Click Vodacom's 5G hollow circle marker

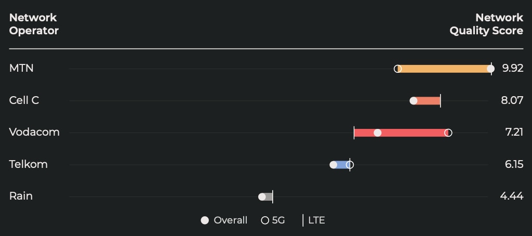(448, 133)
